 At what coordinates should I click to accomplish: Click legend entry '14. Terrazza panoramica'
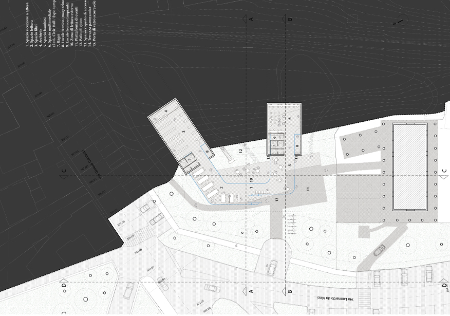click(91, 26)
